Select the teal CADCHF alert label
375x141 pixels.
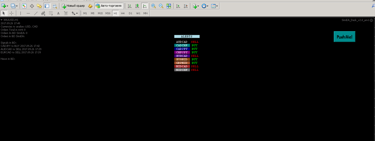click(x=182, y=45)
